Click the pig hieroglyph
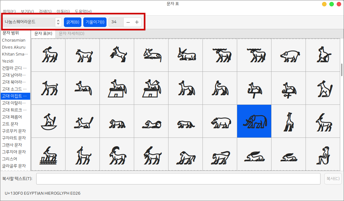Viewport: 344px width, 201px height. pyautogui.click(x=288, y=55)
